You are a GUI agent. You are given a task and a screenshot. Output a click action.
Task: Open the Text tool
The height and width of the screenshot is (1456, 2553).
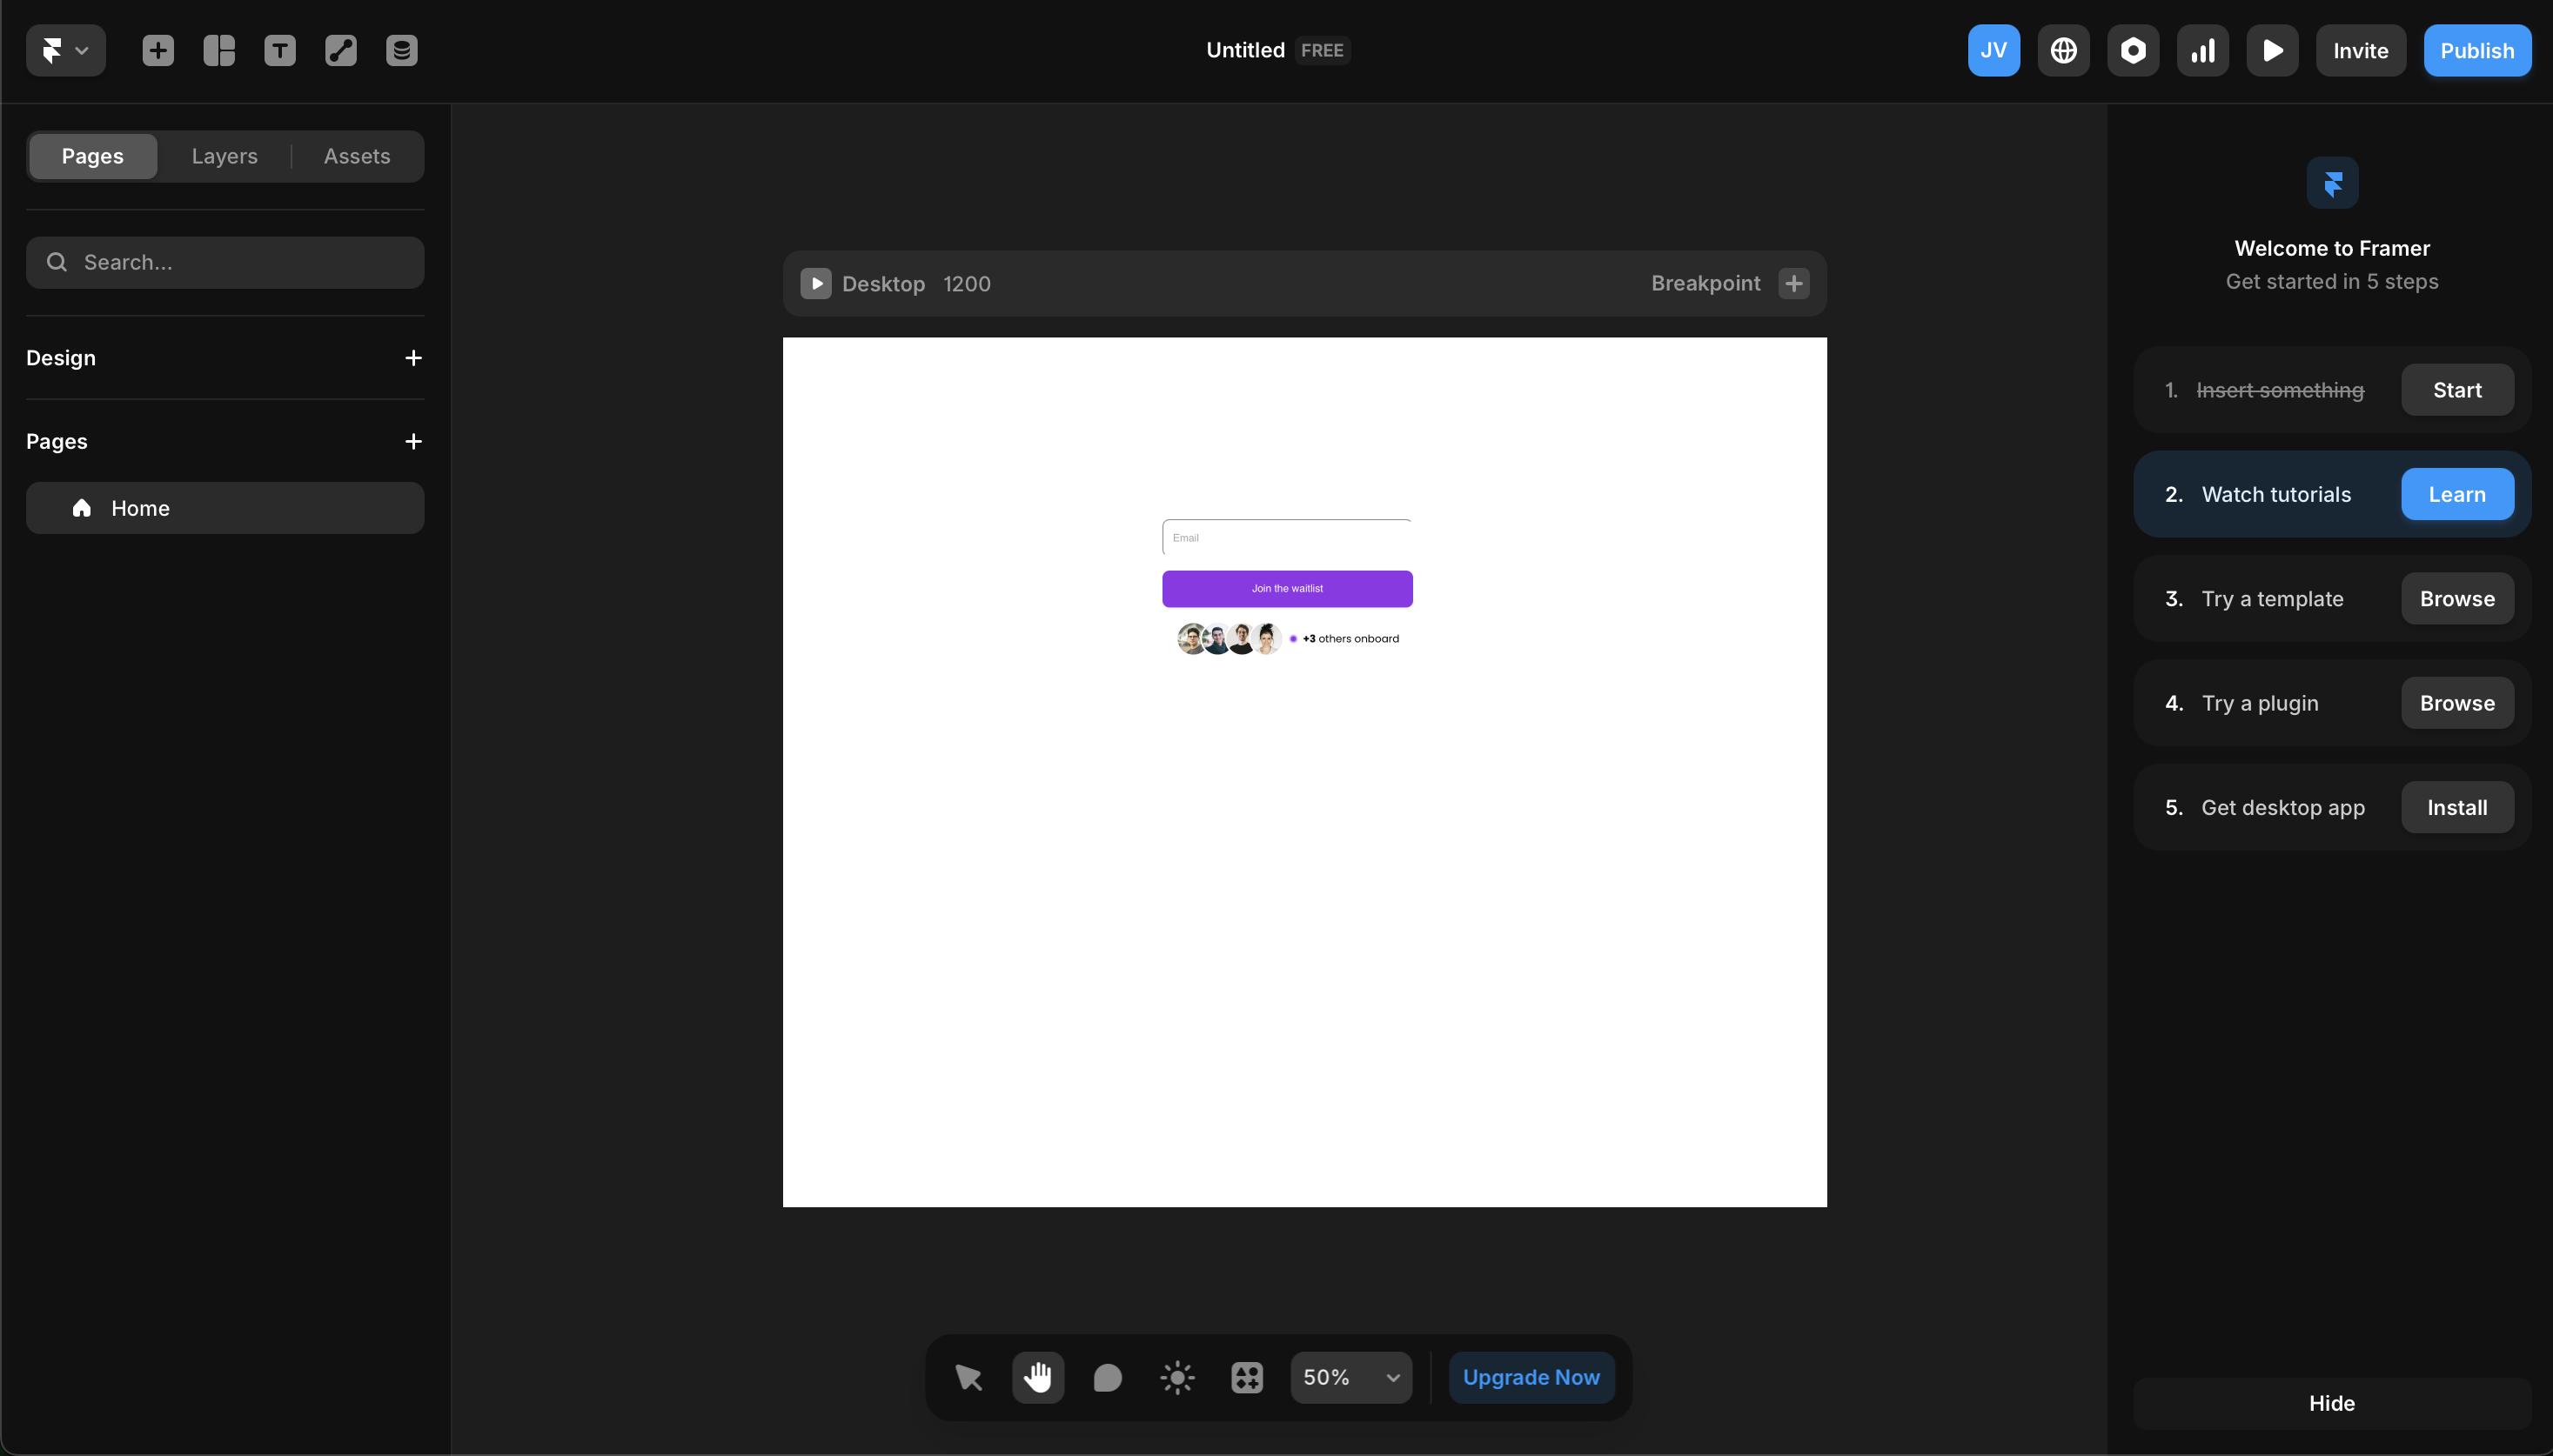[x=280, y=50]
